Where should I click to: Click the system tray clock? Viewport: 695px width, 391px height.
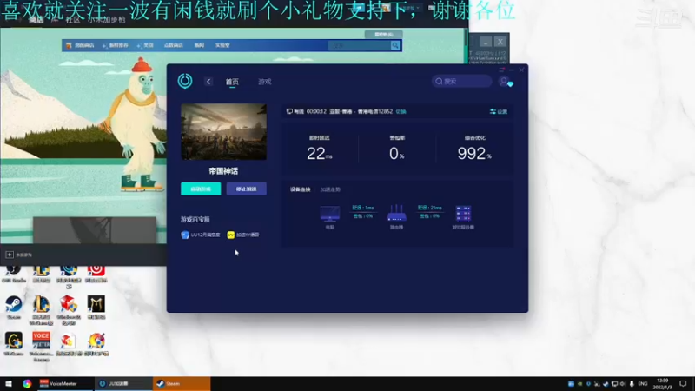click(x=662, y=384)
